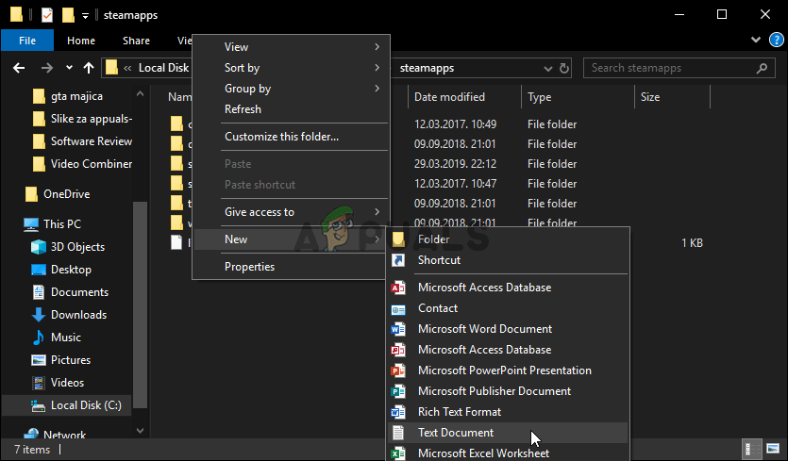This screenshot has width=788, height=461.
Task: Click the search magnifier icon
Action: coord(762,68)
